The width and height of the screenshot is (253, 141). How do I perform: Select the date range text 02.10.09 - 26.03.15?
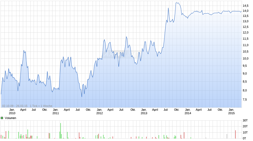click(x=15, y=106)
